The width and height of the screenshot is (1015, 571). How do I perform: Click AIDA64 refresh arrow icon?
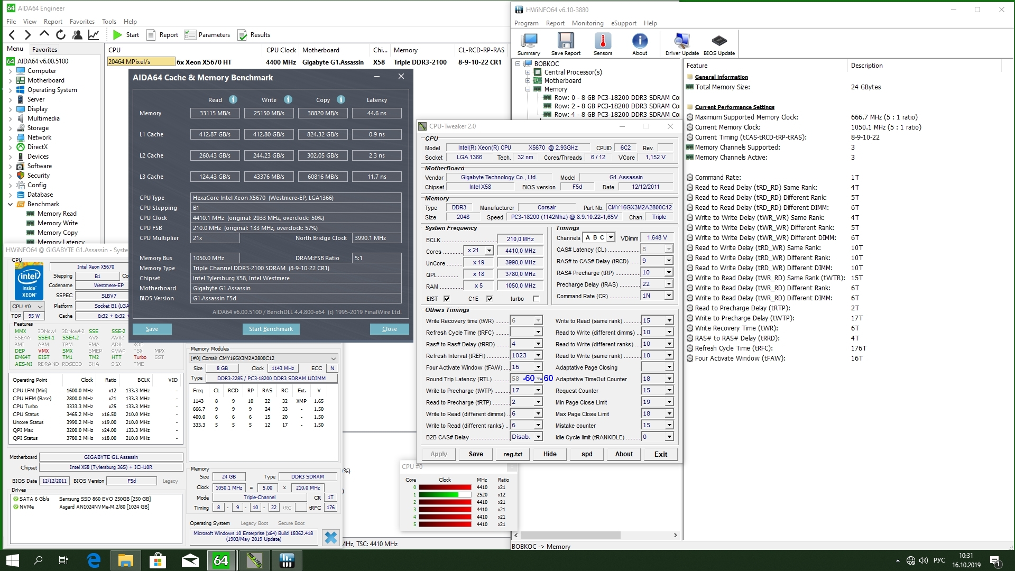click(61, 35)
